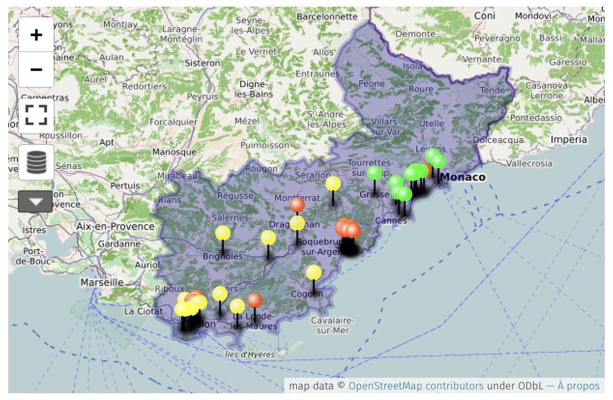Open the data layers stack icon
The image size is (613, 400).
36,162
